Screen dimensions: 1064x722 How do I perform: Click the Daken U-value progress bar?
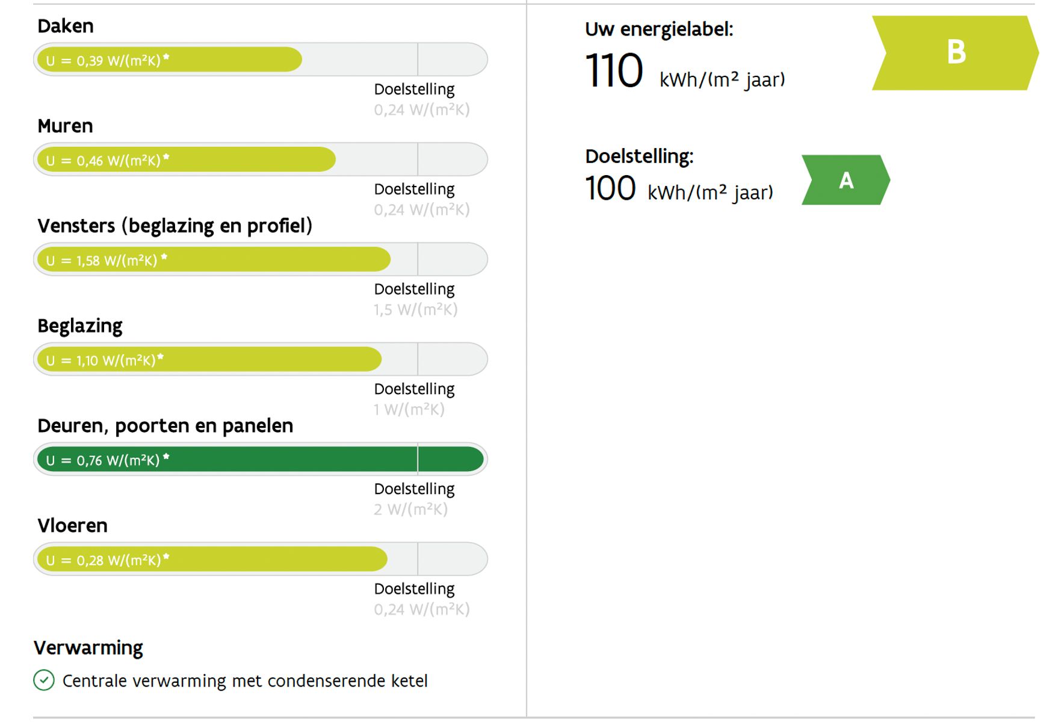pos(261,60)
